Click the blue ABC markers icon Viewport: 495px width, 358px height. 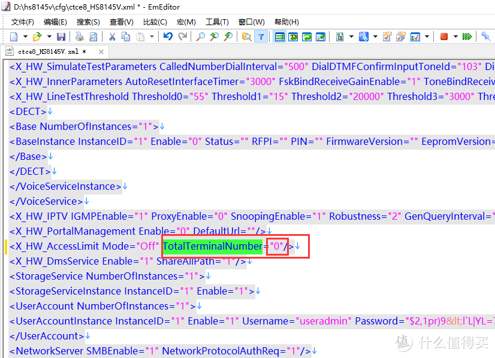[364, 37]
